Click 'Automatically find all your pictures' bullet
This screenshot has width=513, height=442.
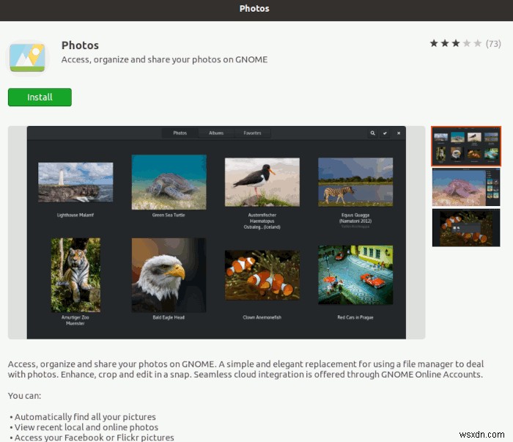[x=85, y=417]
